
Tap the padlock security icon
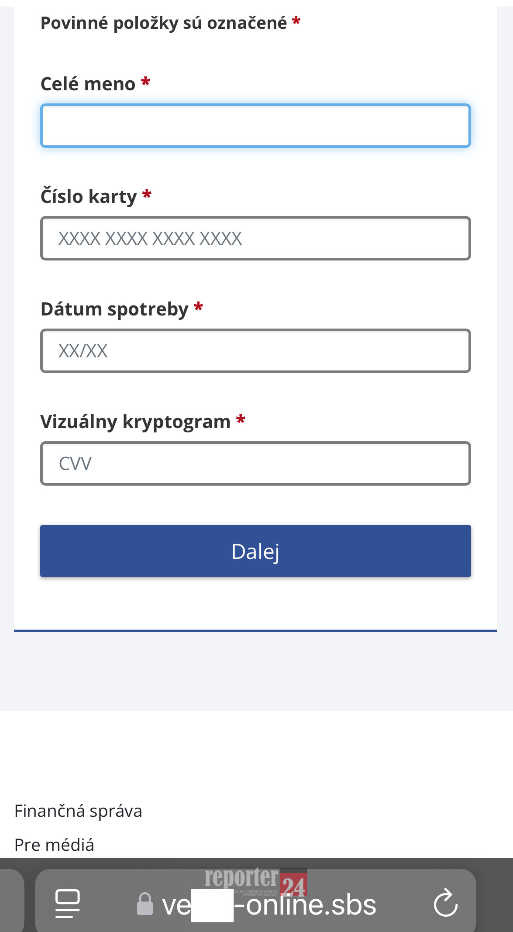(145, 904)
